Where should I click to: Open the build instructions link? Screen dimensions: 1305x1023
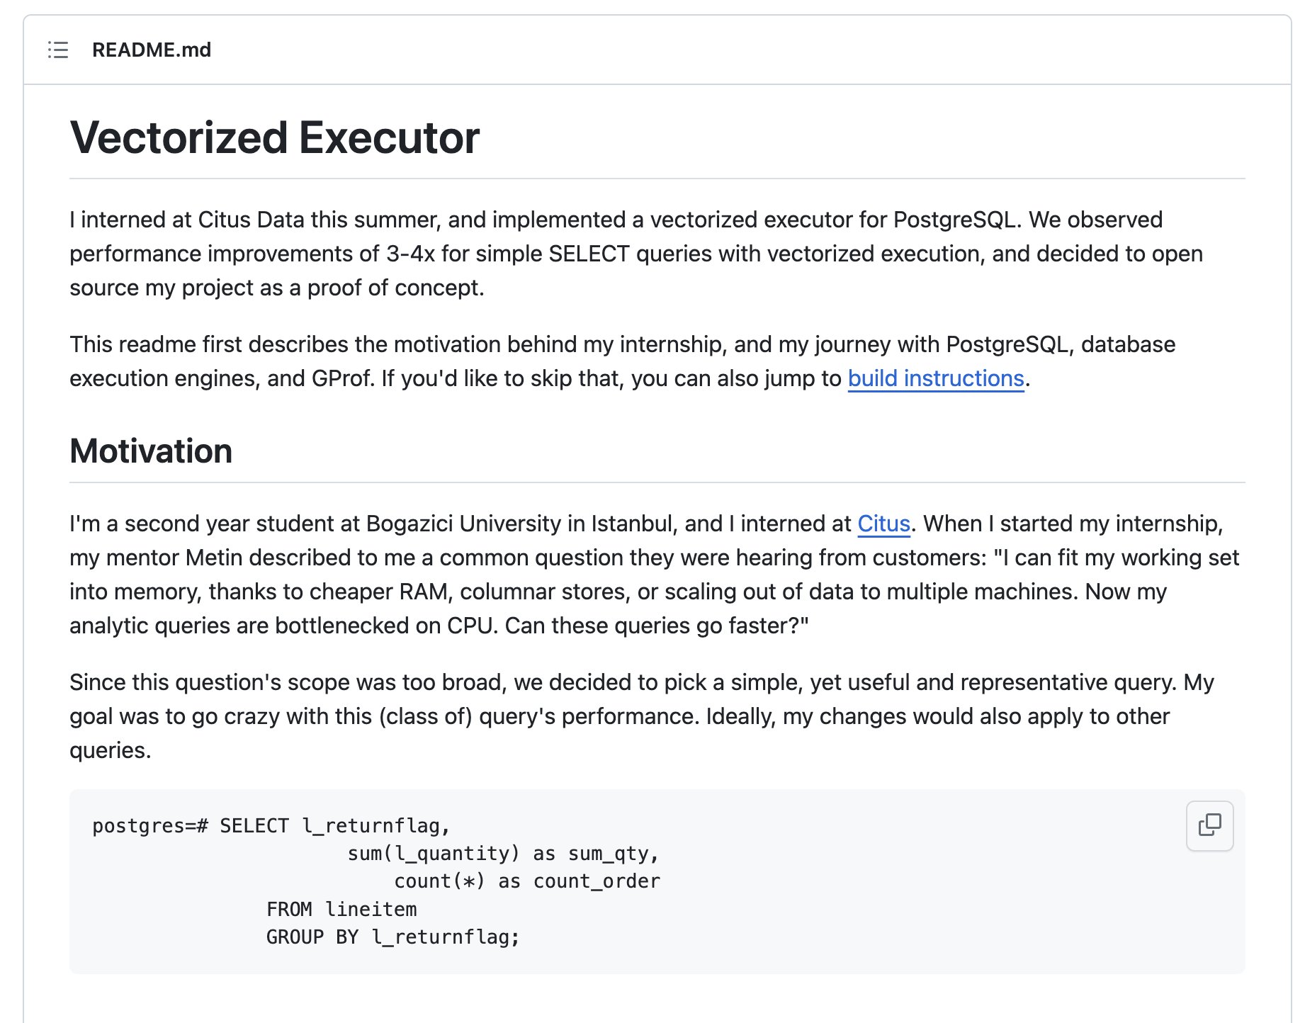click(936, 378)
